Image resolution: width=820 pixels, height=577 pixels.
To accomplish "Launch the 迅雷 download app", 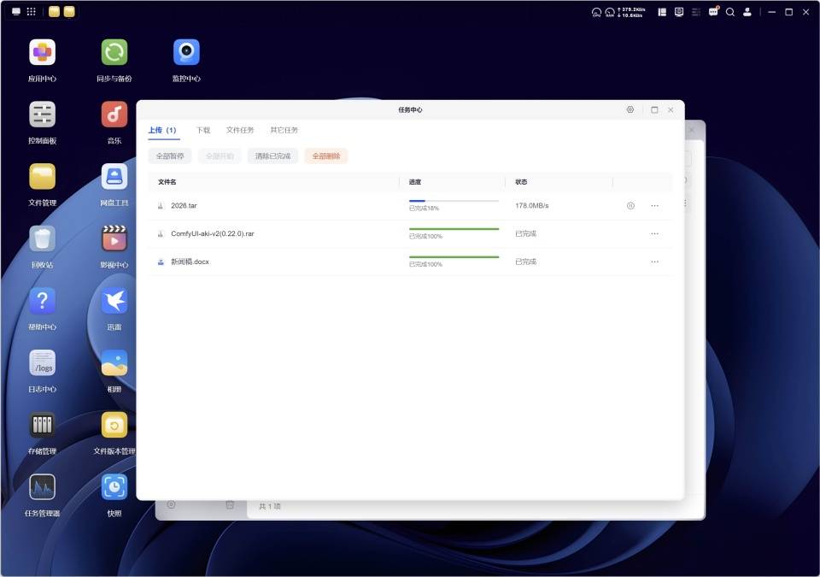I will point(114,301).
